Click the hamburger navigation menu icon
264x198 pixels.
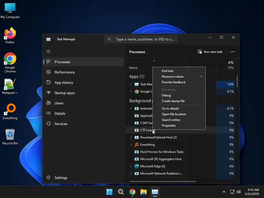(48, 51)
